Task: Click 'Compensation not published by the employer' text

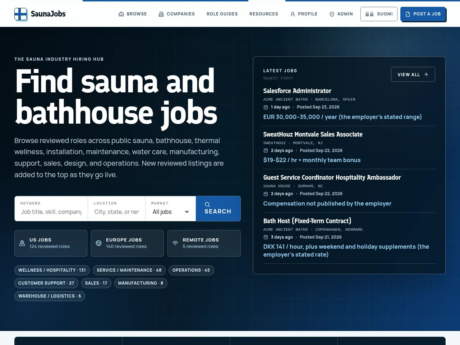Action: pos(327,203)
